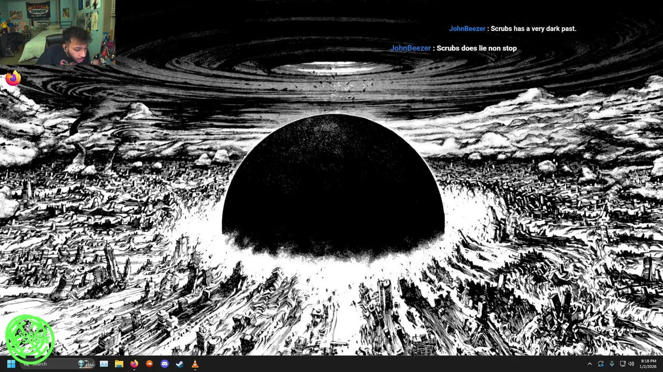Open the SoundCloud taskbar app

[x=149, y=364]
